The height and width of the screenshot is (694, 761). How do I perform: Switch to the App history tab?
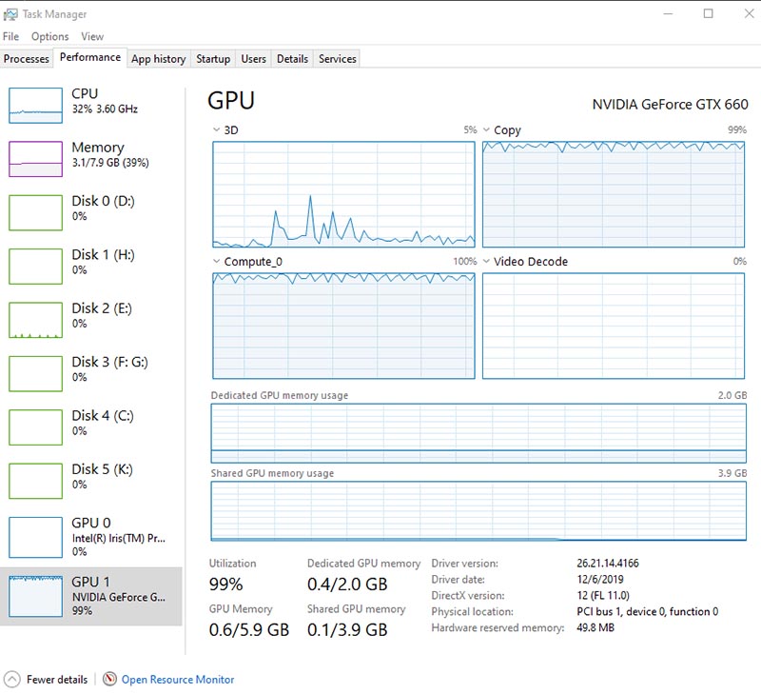click(158, 59)
